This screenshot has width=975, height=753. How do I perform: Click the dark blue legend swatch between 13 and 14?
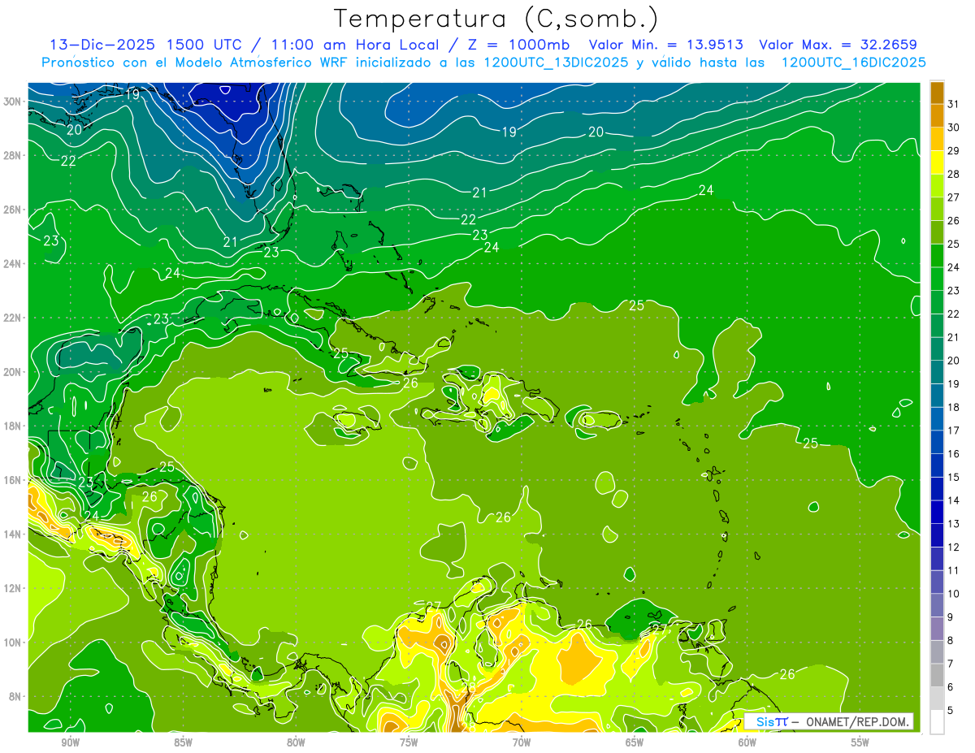point(937,512)
